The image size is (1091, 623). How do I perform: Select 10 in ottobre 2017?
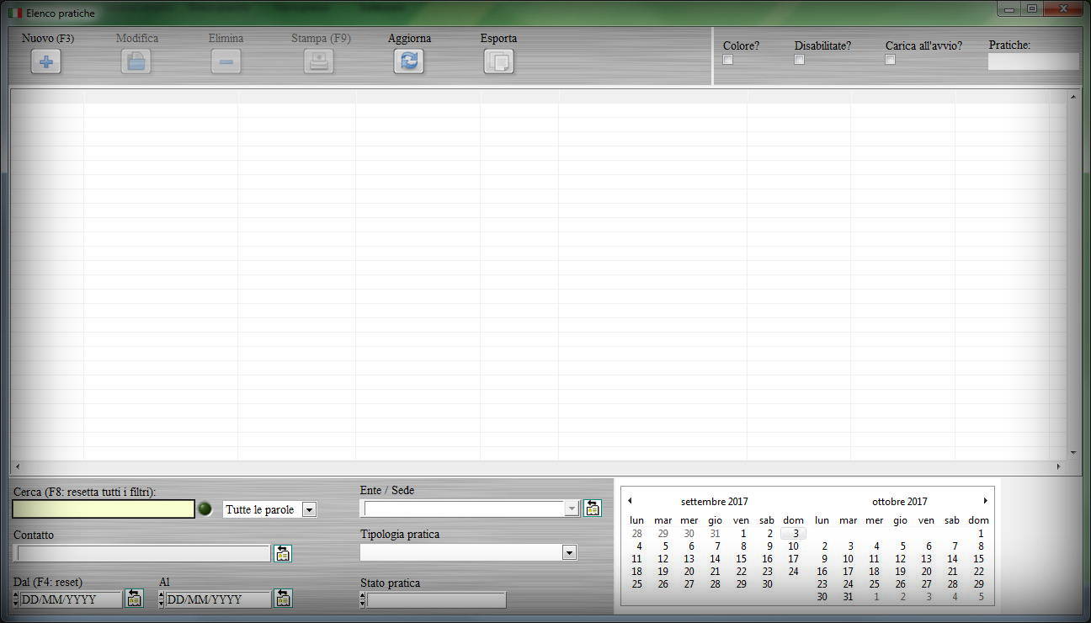click(848, 558)
